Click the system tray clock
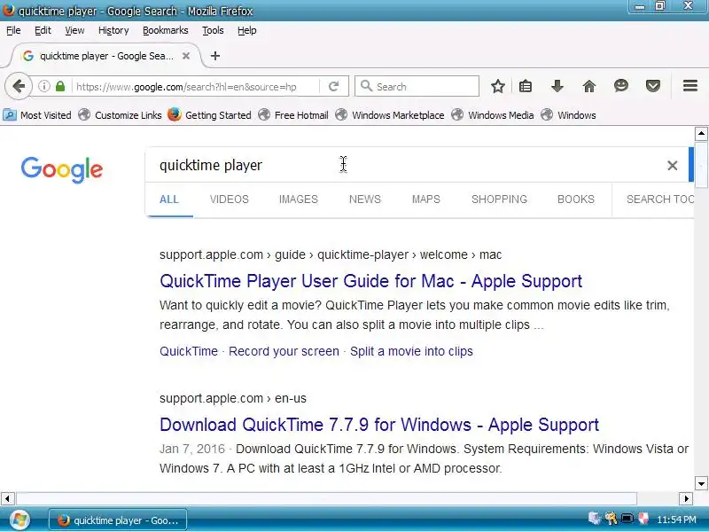This screenshot has width=709, height=532. [676, 520]
